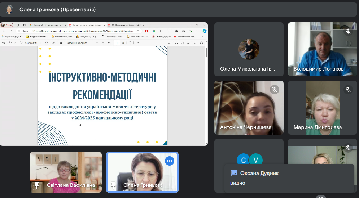Switch to the Google Meet browser tab
Screen dimensions: 359x198
coord(47,25)
